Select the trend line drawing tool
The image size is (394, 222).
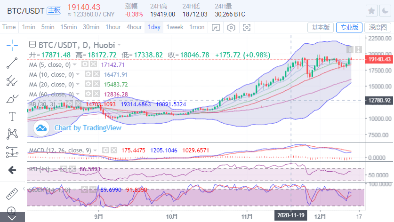click(12, 63)
